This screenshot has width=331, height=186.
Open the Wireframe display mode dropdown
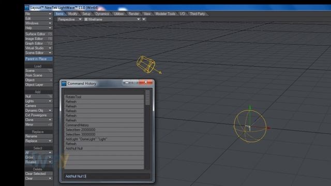click(112, 19)
